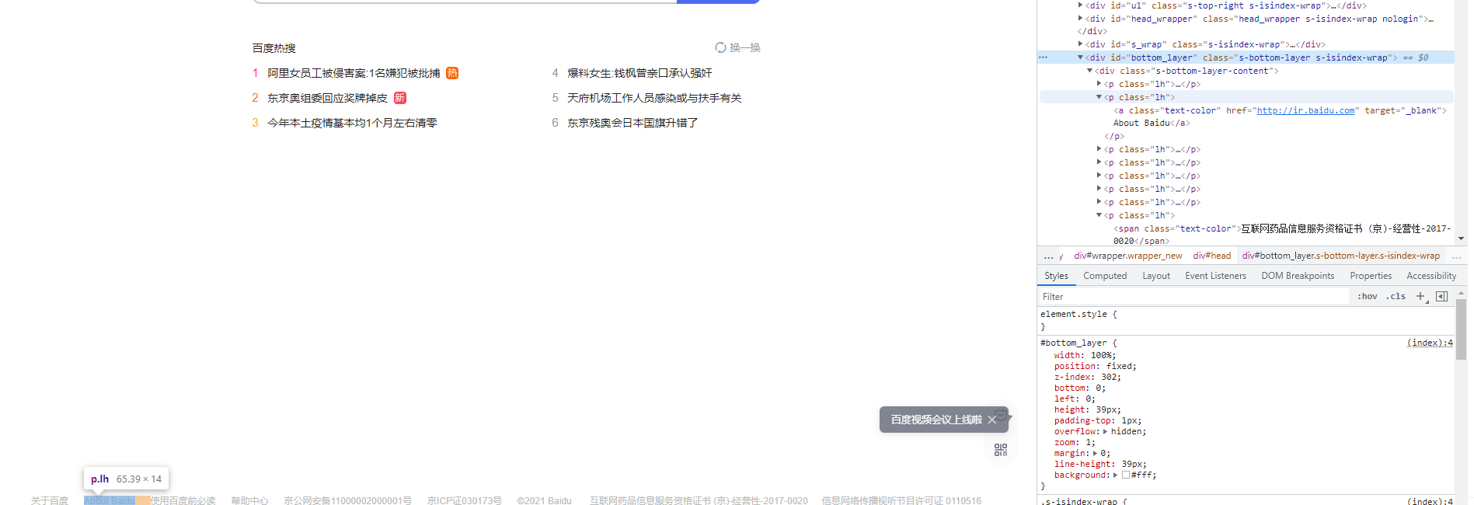Expand the head_wrapper div node
This screenshot has width=1474, height=505.
1081,18
